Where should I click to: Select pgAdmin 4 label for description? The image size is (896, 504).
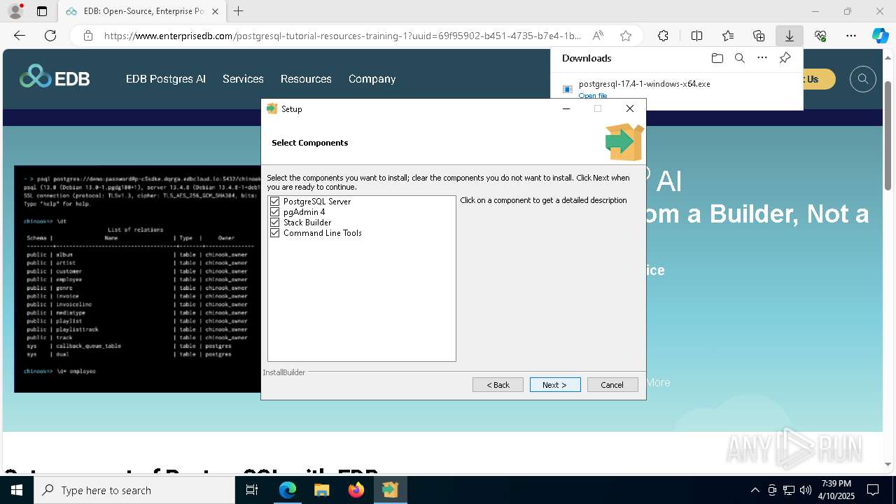304,212
